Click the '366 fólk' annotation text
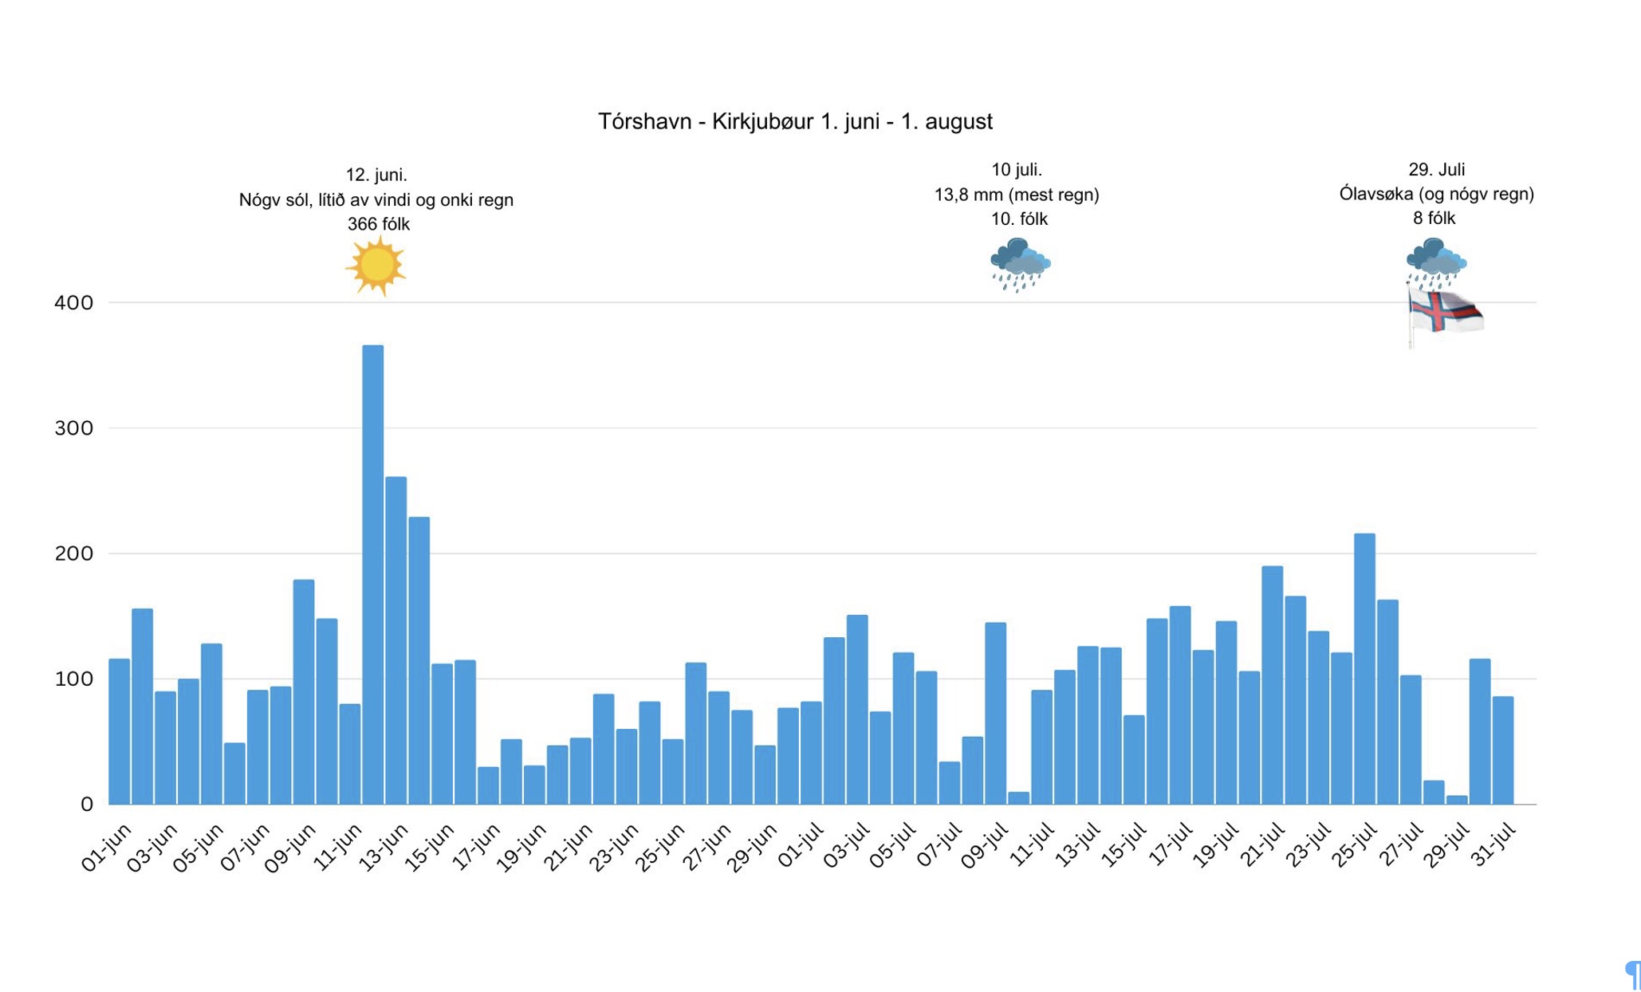The image size is (1641, 992). point(379,224)
